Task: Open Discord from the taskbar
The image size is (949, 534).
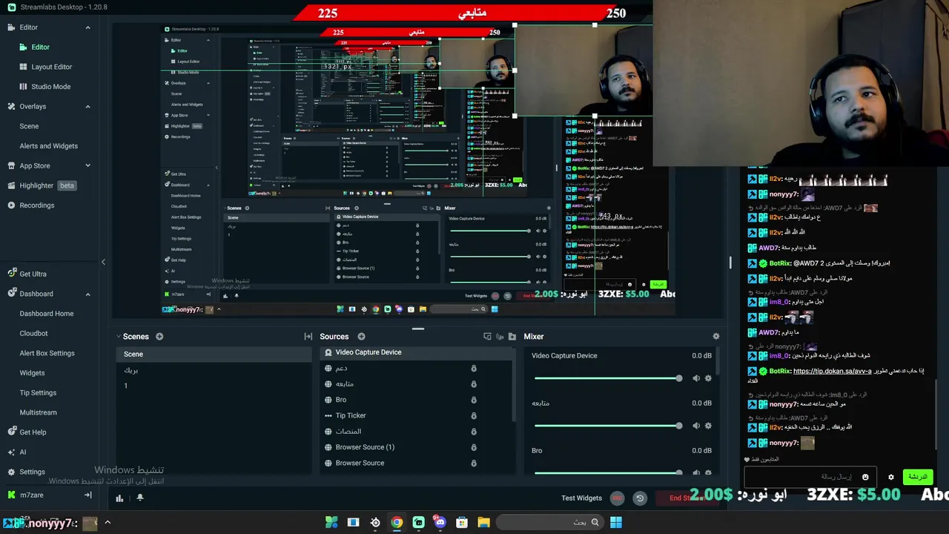Action: point(440,522)
